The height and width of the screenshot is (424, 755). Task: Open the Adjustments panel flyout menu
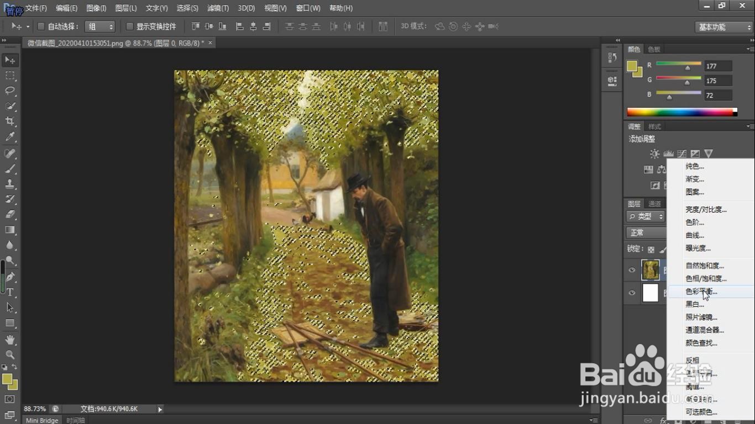tap(749, 126)
